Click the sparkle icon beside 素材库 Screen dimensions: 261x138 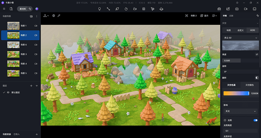30,9
